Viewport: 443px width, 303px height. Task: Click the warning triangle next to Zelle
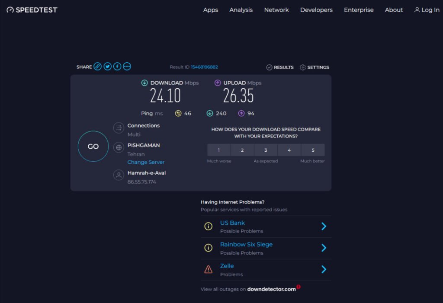pos(208,269)
